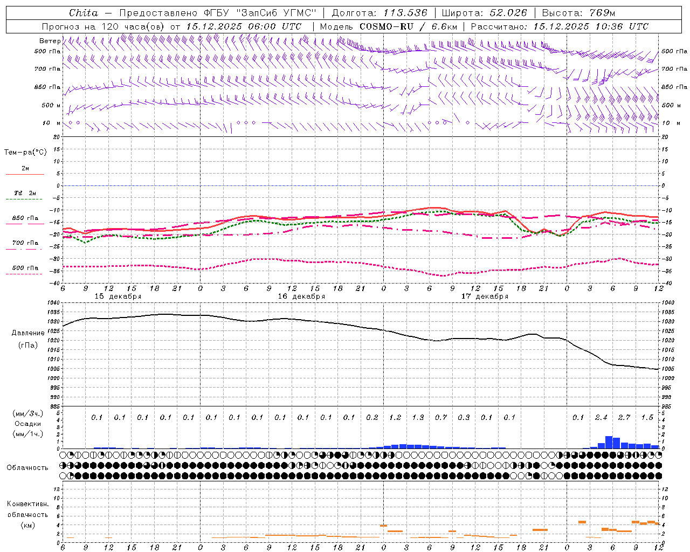Click the Td 2м dew point legend entry

[x=25, y=193]
